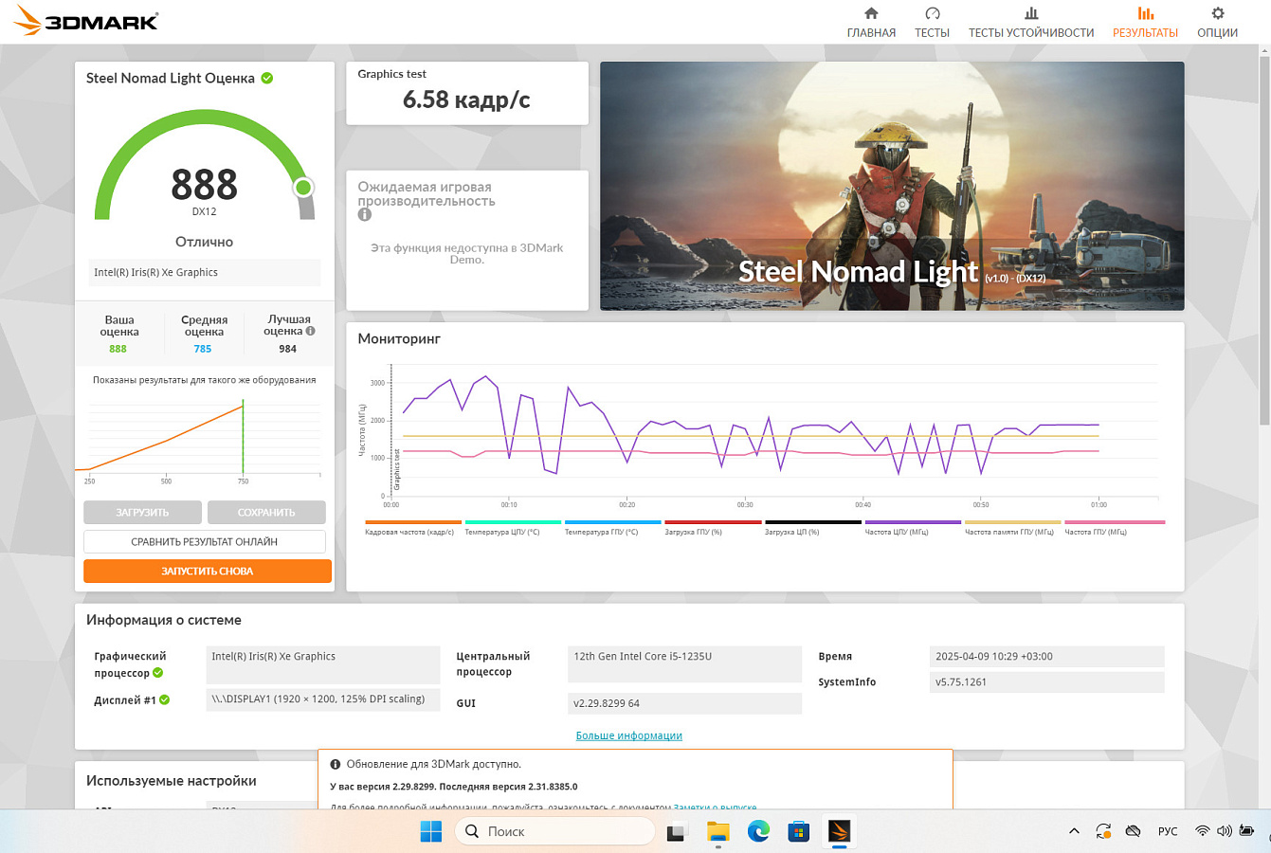Click the 6.58 кадр/с graphics test result
Image resolution: width=1271 pixels, height=853 pixels.
tap(466, 100)
